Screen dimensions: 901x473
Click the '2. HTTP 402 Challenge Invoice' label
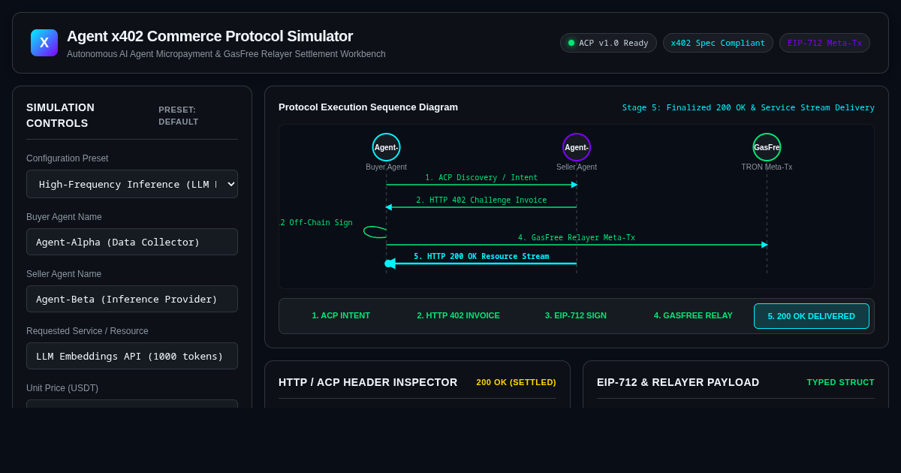[x=481, y=200]
